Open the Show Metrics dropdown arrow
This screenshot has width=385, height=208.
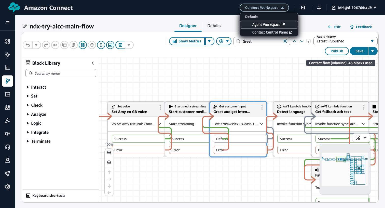[210, 41]
